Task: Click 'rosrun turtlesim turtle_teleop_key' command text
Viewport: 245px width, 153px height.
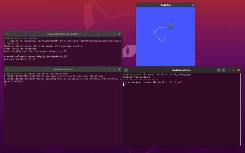Action: (x=169, y=75)
